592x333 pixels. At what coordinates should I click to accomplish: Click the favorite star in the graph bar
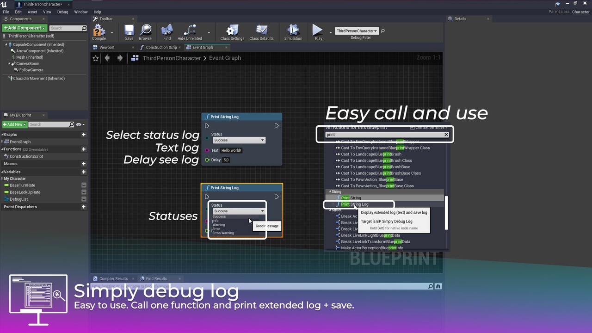96,58
